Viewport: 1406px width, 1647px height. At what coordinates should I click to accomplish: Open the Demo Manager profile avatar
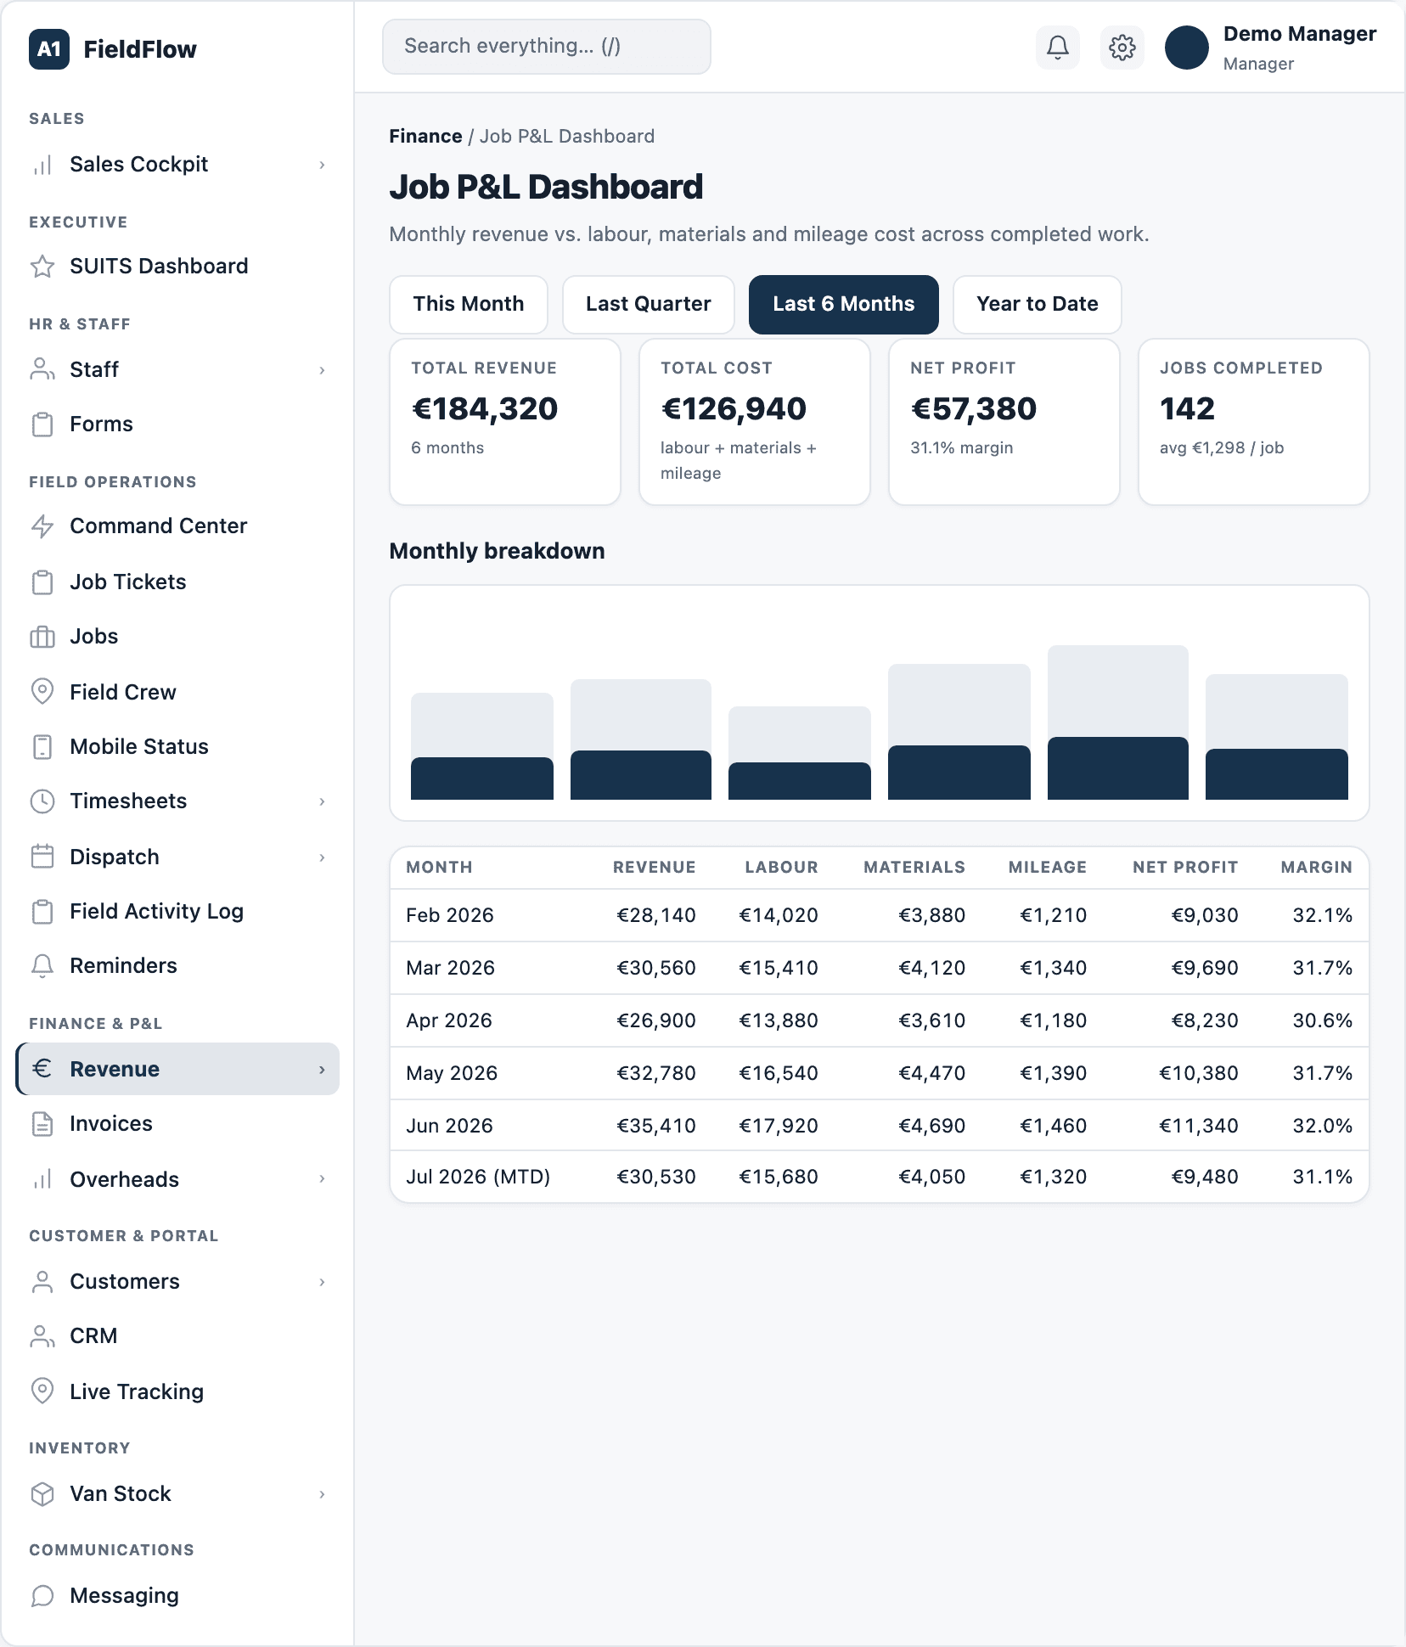tap(1187, 48)
